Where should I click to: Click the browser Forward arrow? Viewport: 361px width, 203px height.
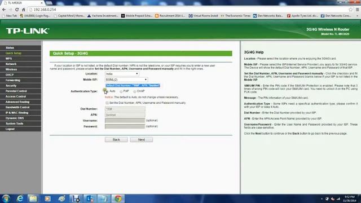(x=10, y=10)
